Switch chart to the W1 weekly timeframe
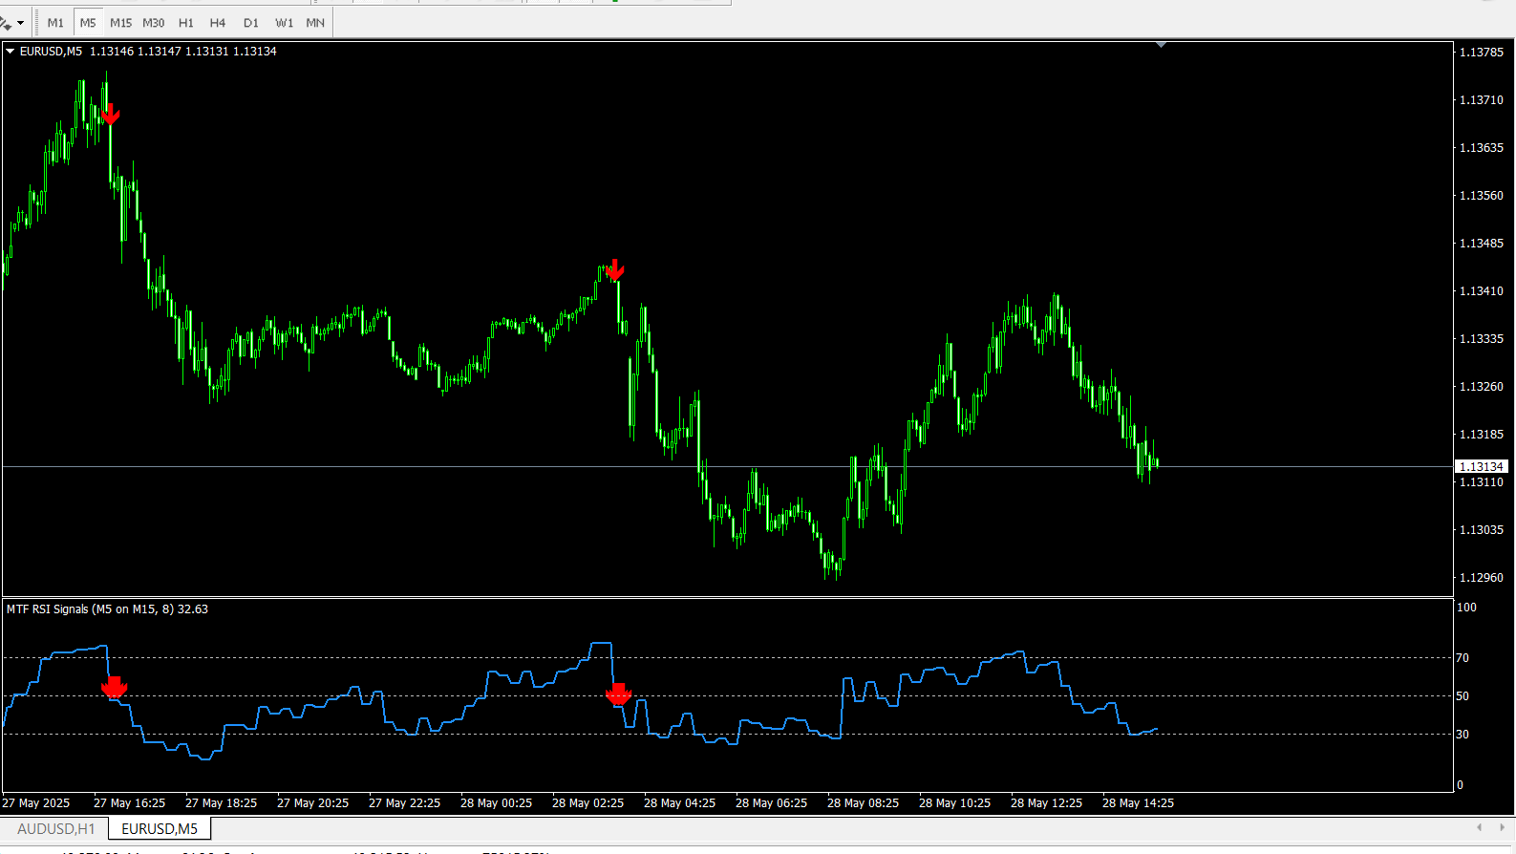The image size is (1516, 854). click(284, 23)
